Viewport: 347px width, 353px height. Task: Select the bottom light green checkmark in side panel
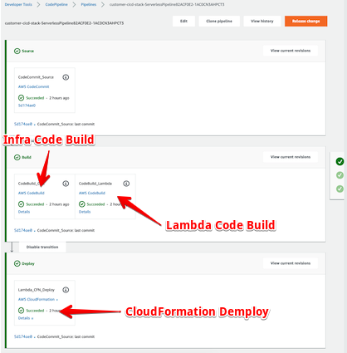tap(340, 189)
